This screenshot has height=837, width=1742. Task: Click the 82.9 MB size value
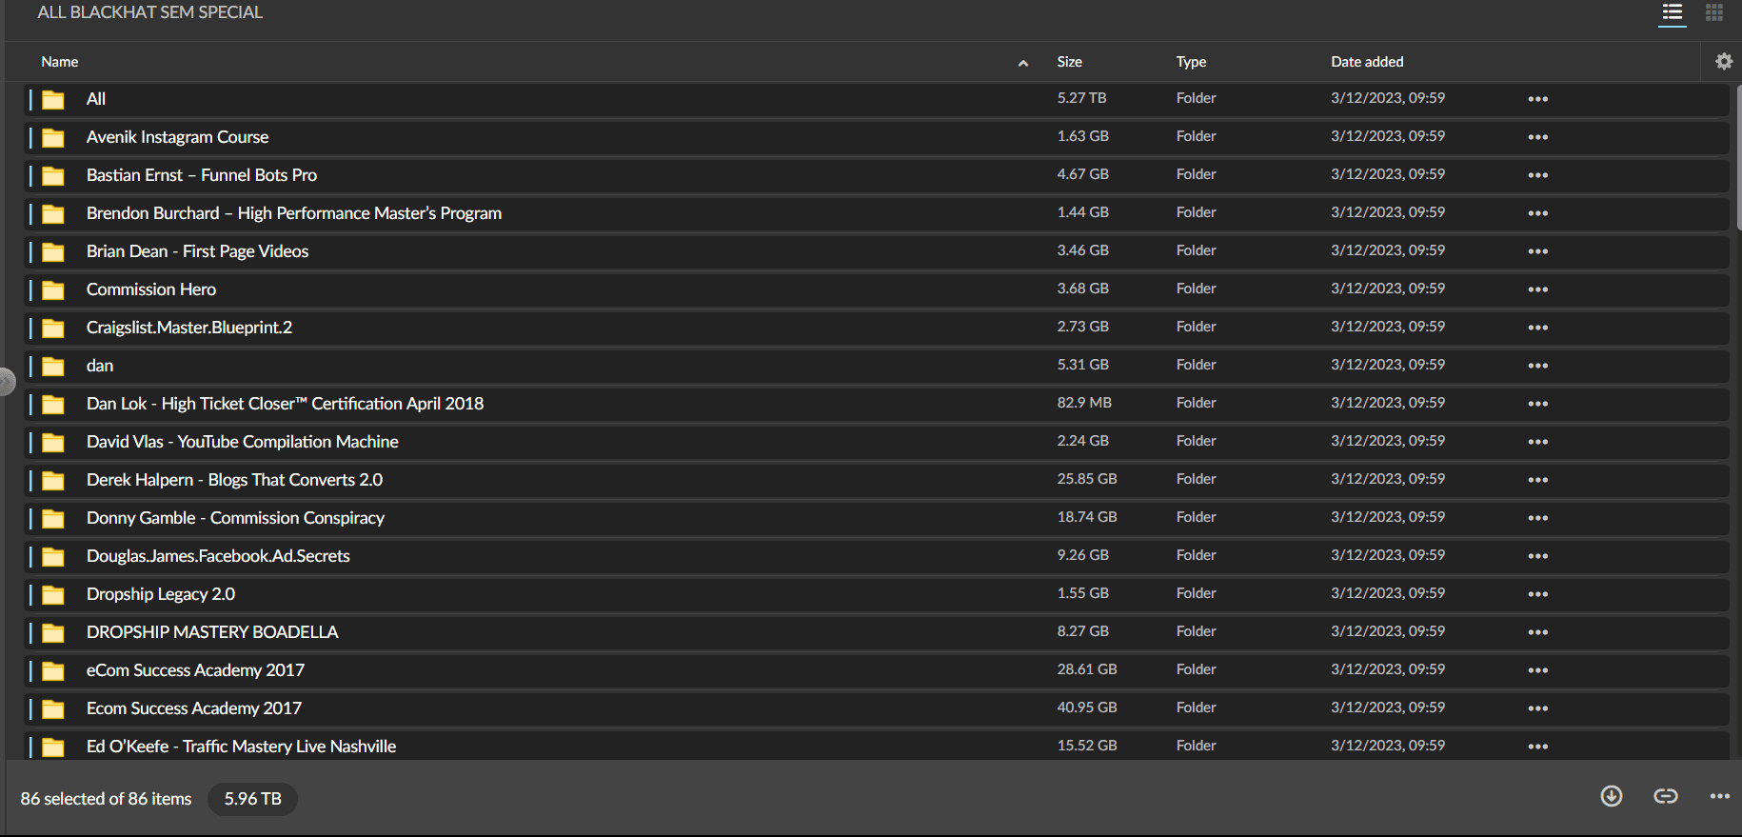pos(1084,403)
